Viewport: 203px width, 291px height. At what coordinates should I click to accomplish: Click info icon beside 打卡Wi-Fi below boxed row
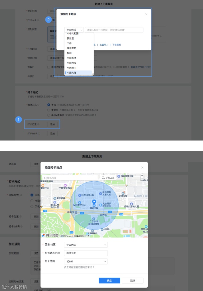[x=39, y=133]
